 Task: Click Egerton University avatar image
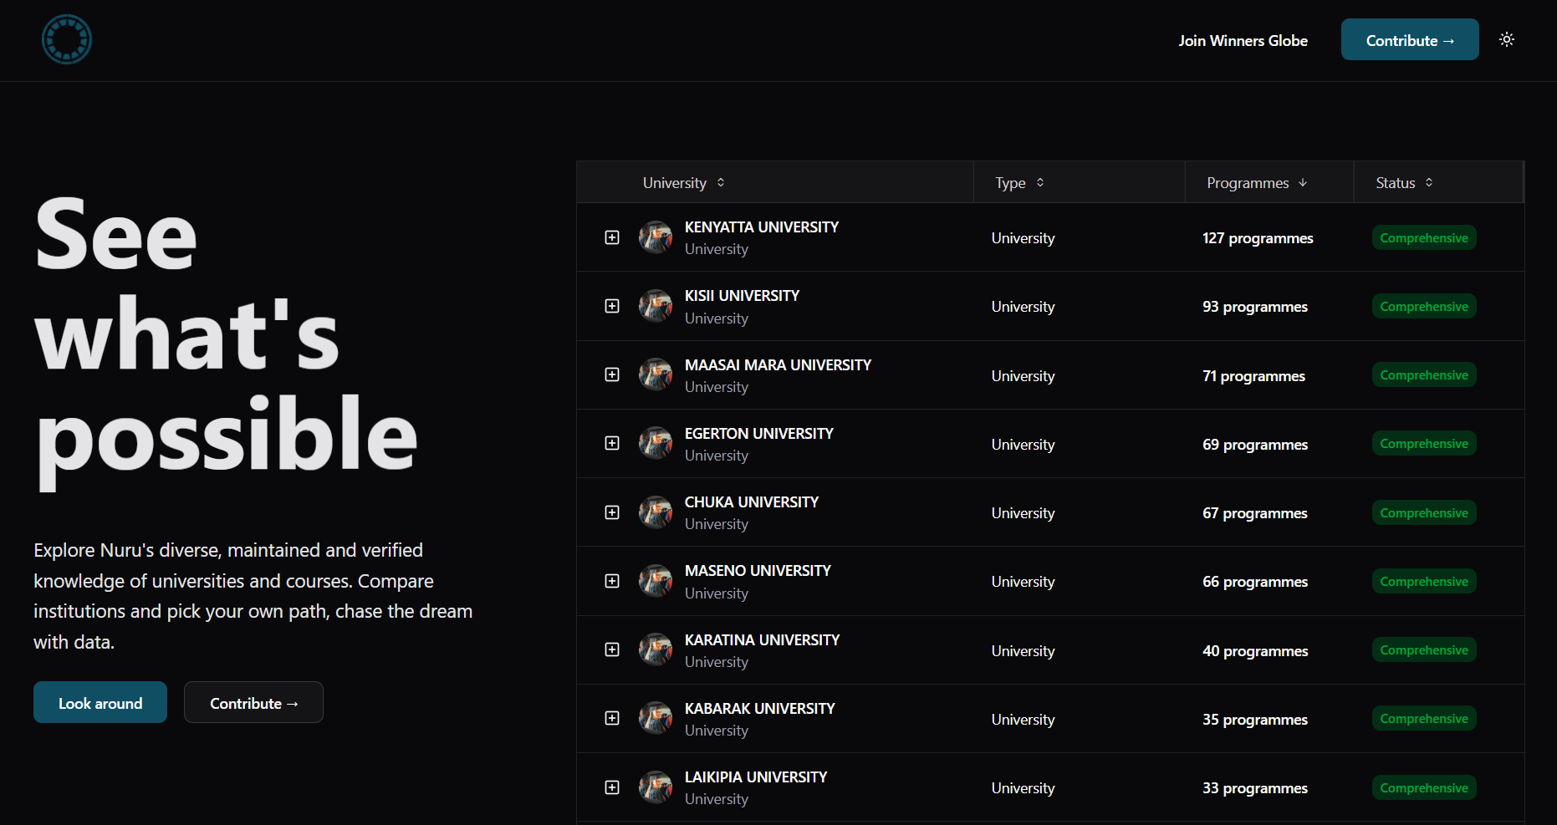(x=656, y=443)
